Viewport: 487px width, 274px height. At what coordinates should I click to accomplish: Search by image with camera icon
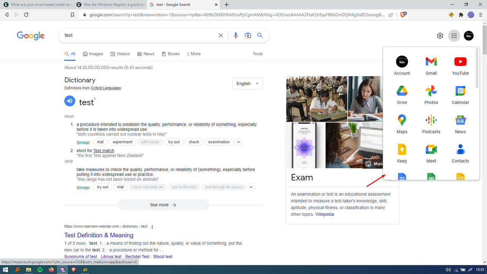click(248, 35)
